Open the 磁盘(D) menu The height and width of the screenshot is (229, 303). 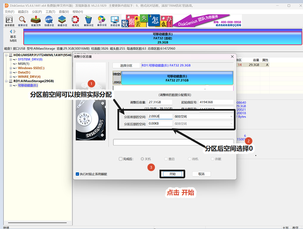(x=23, y=12)
